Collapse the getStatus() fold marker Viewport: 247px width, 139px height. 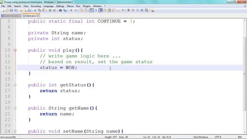point(15,85)
